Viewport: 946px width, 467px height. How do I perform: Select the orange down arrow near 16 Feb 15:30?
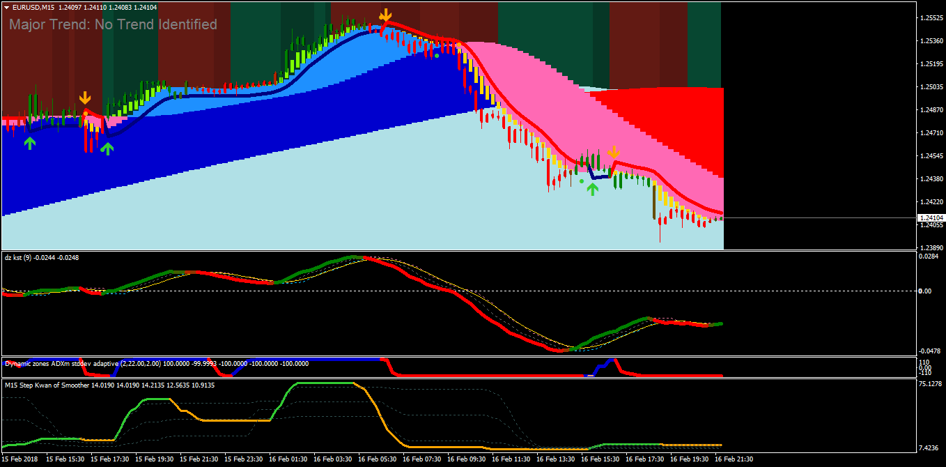point(613,153)
